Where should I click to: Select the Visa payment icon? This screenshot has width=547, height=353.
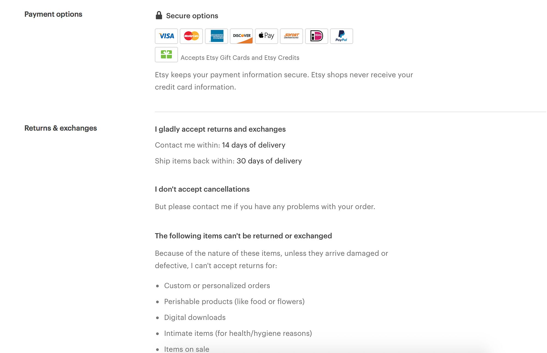point(166,36)
